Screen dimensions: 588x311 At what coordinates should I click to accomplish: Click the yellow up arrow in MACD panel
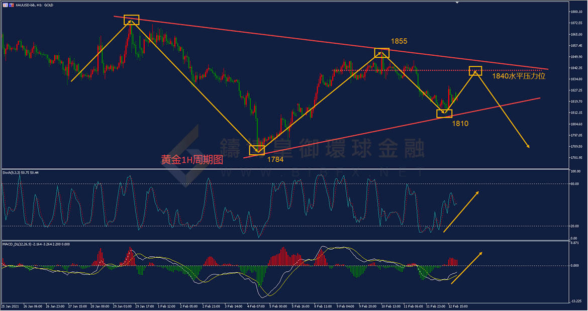pyautogui.click(x=467, y=268)
